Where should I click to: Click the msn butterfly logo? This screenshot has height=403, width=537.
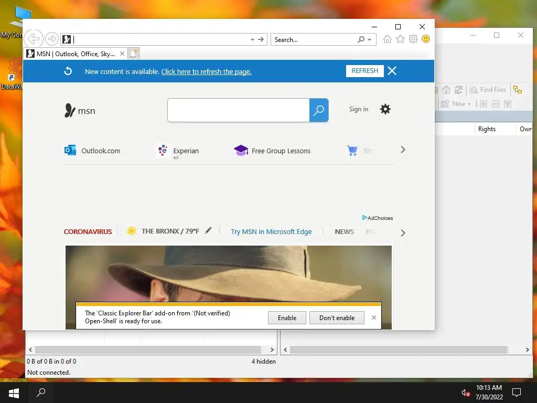pos(80,110)
